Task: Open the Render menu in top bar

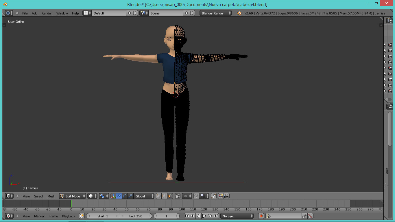Action: [x=47, y=13]
